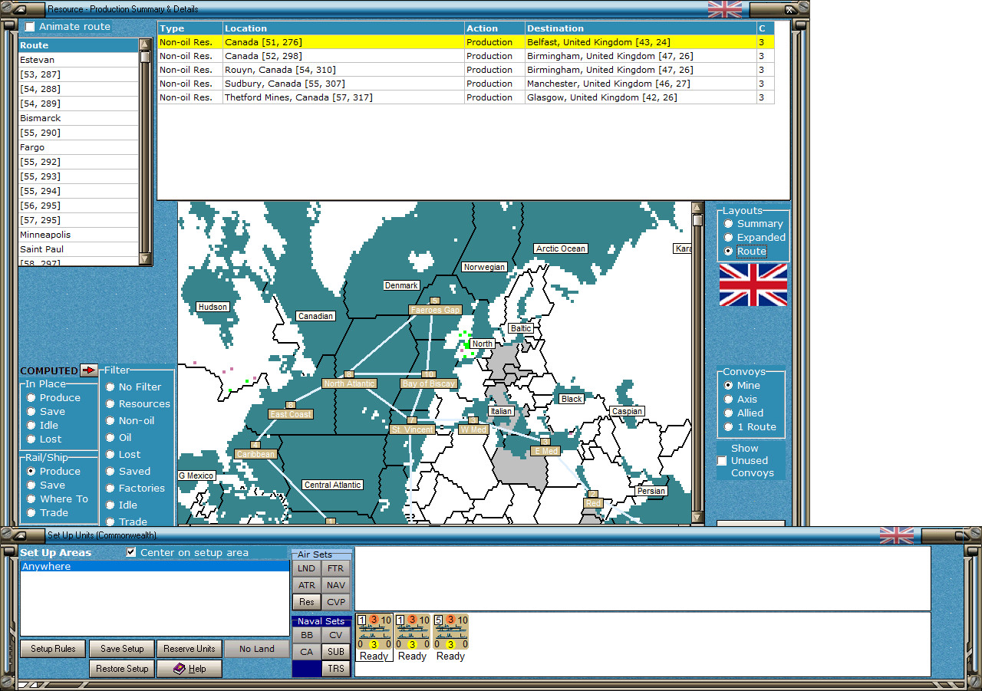
Task: Click the Location column header
Action: click(343, 28)
